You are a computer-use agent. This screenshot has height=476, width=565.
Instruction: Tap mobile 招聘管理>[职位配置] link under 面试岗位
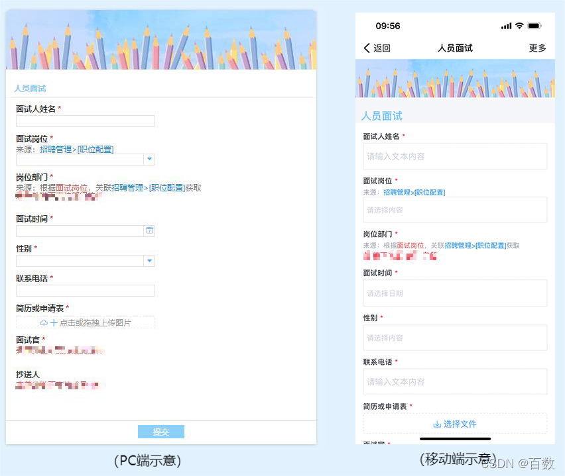pos(414,193)
